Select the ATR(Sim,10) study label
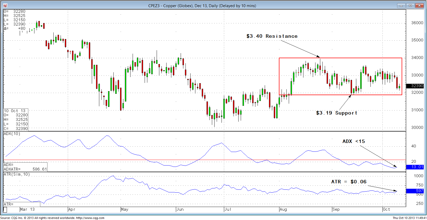The image size is (427, 220). click(x=17, y=174)
